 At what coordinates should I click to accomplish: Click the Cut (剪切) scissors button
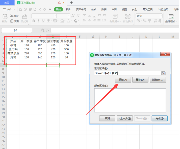15,16
